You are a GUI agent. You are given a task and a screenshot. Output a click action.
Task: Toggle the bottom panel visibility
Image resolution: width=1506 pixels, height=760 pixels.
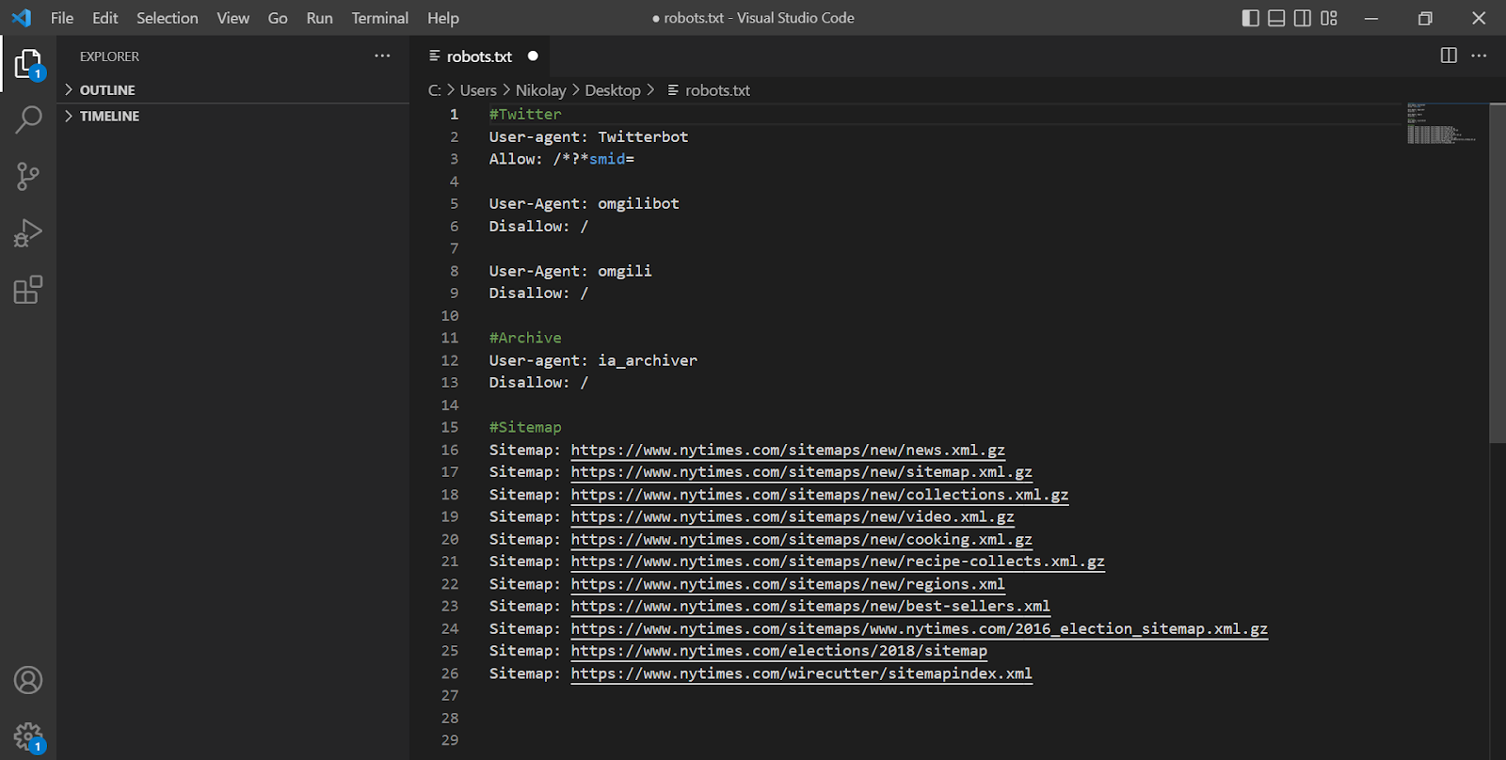(1276, 18)
